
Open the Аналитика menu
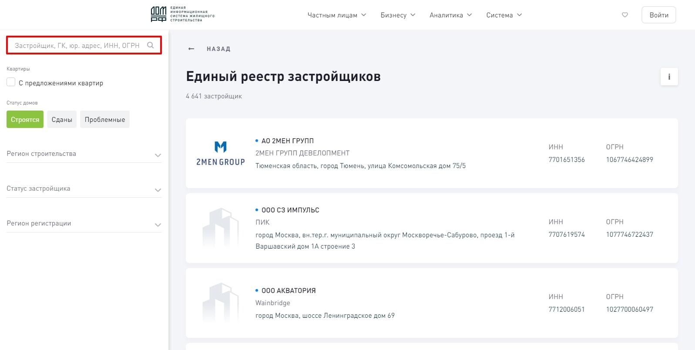pos(450,15)
